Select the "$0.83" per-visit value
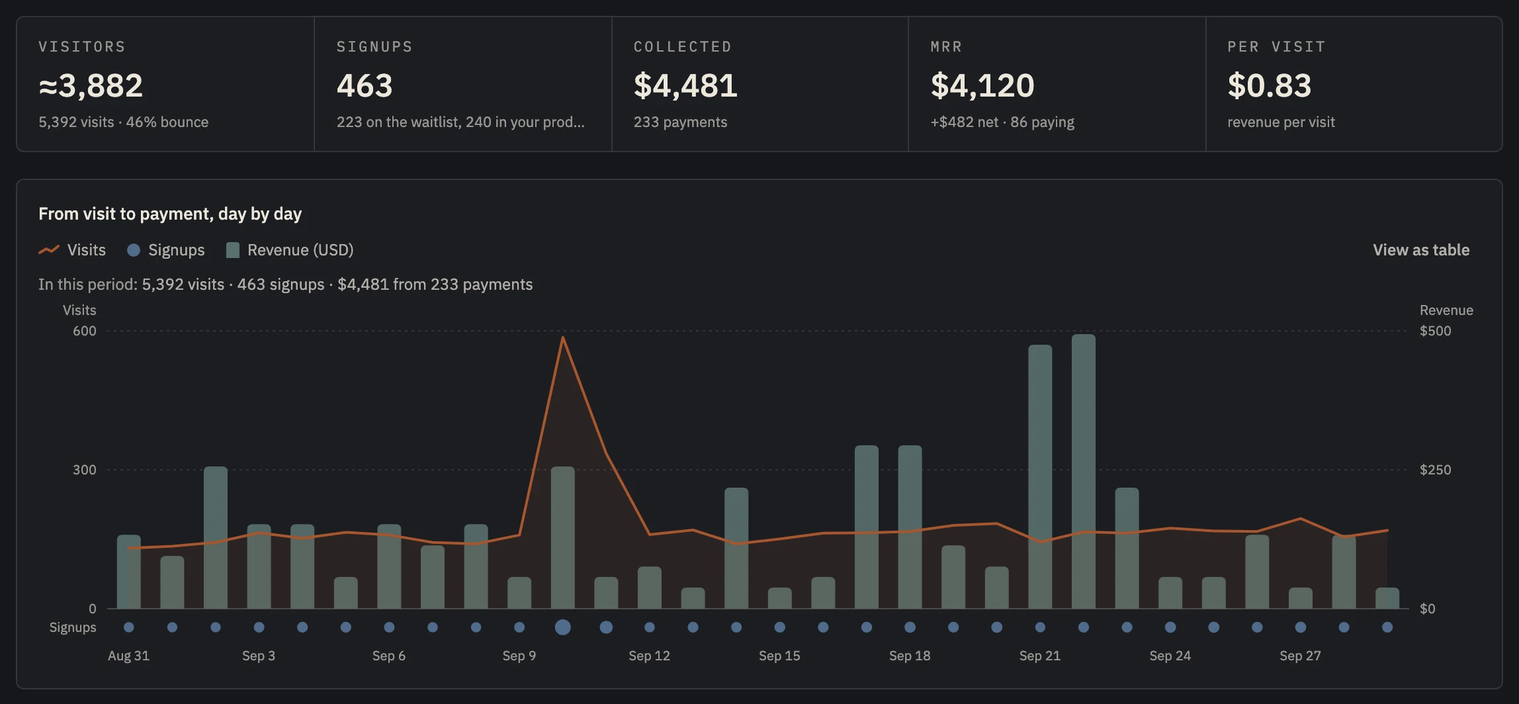 (1270, 85)
